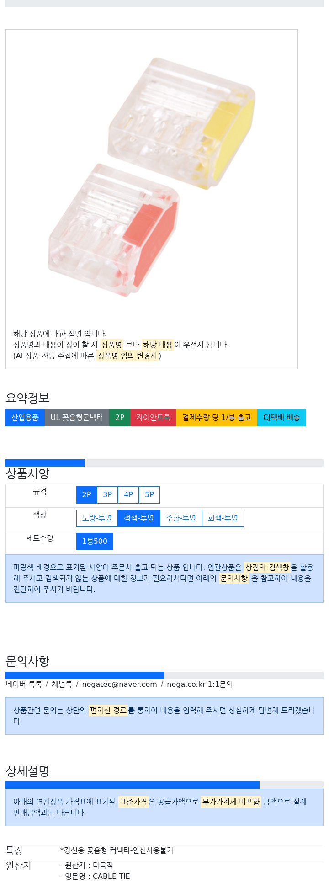
Task: Select 적색-투명 color option
Action: (139, 518)
